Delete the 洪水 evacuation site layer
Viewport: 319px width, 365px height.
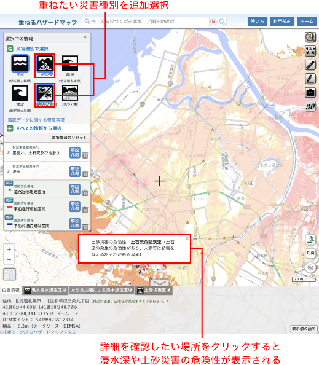coord(85,173)
